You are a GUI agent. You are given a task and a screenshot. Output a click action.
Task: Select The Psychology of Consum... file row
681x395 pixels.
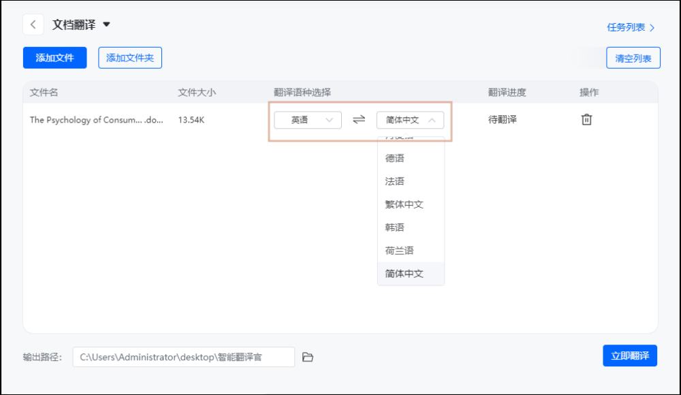96,120
